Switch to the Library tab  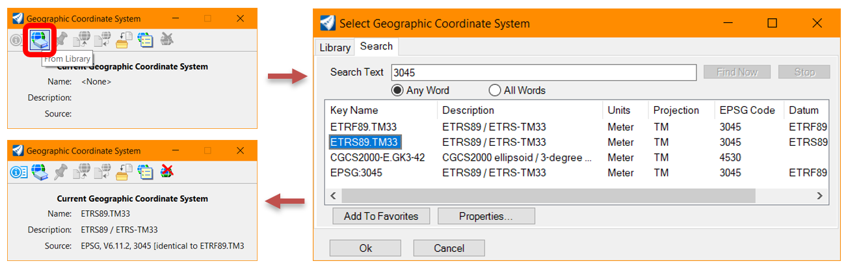335,48
